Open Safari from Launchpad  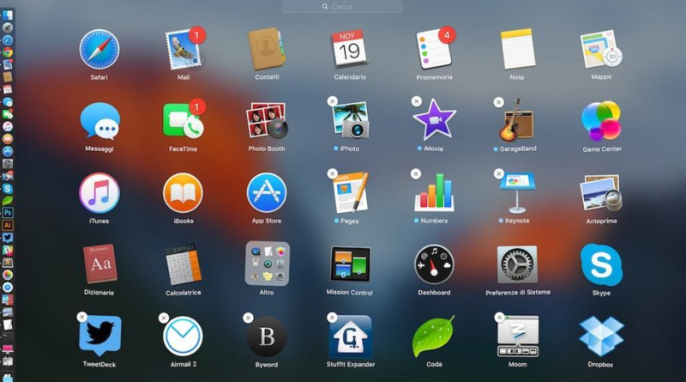(99, 50)
